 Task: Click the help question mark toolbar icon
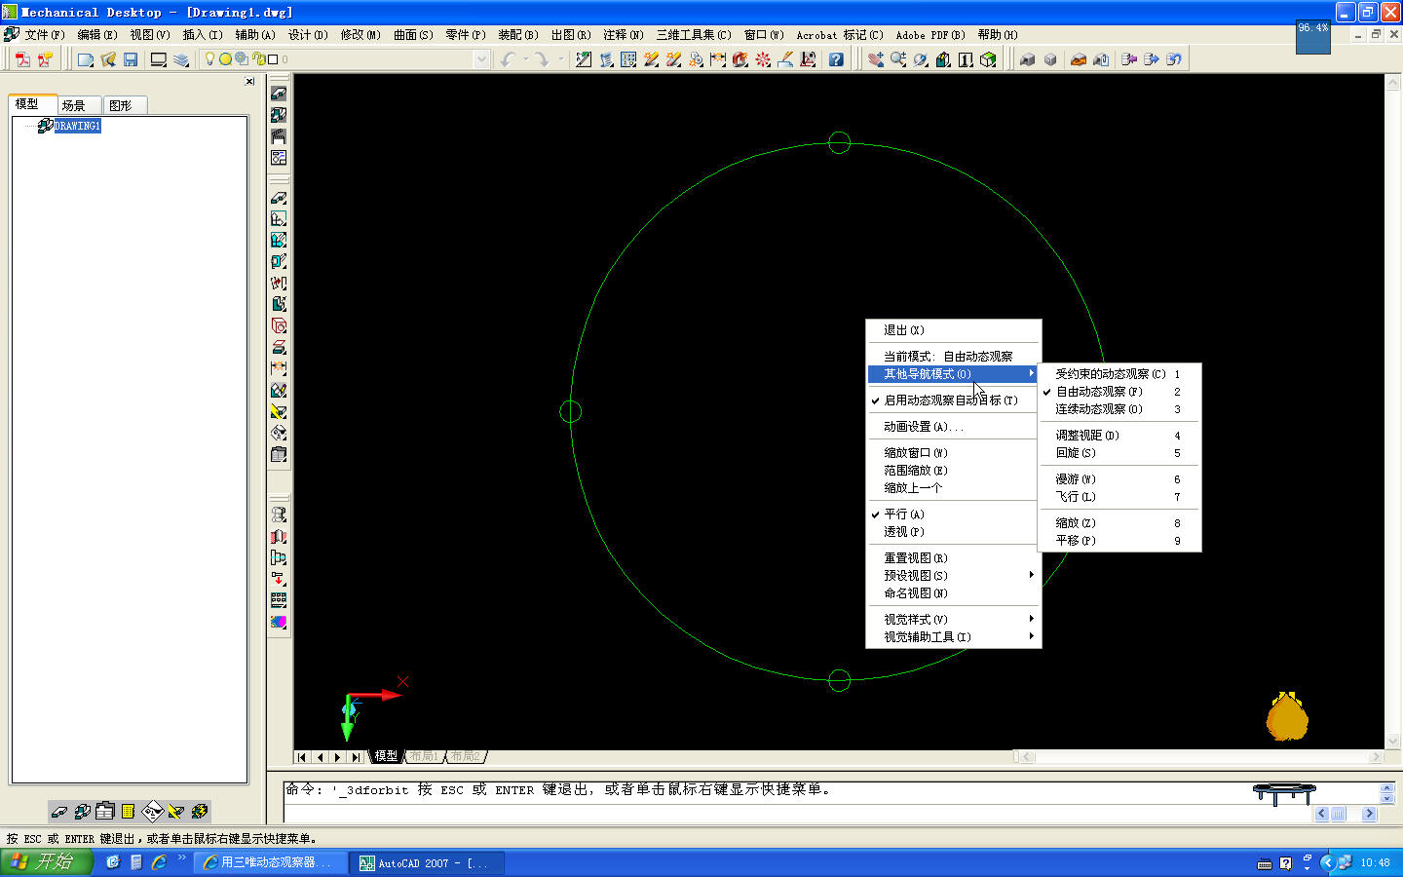[836, 59]
